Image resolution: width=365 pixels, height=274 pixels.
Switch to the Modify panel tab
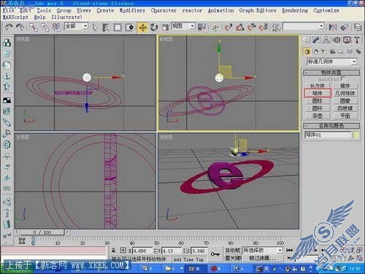315,39
